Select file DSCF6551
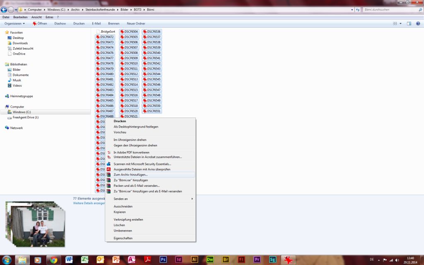424x265 pixels. 152,111
